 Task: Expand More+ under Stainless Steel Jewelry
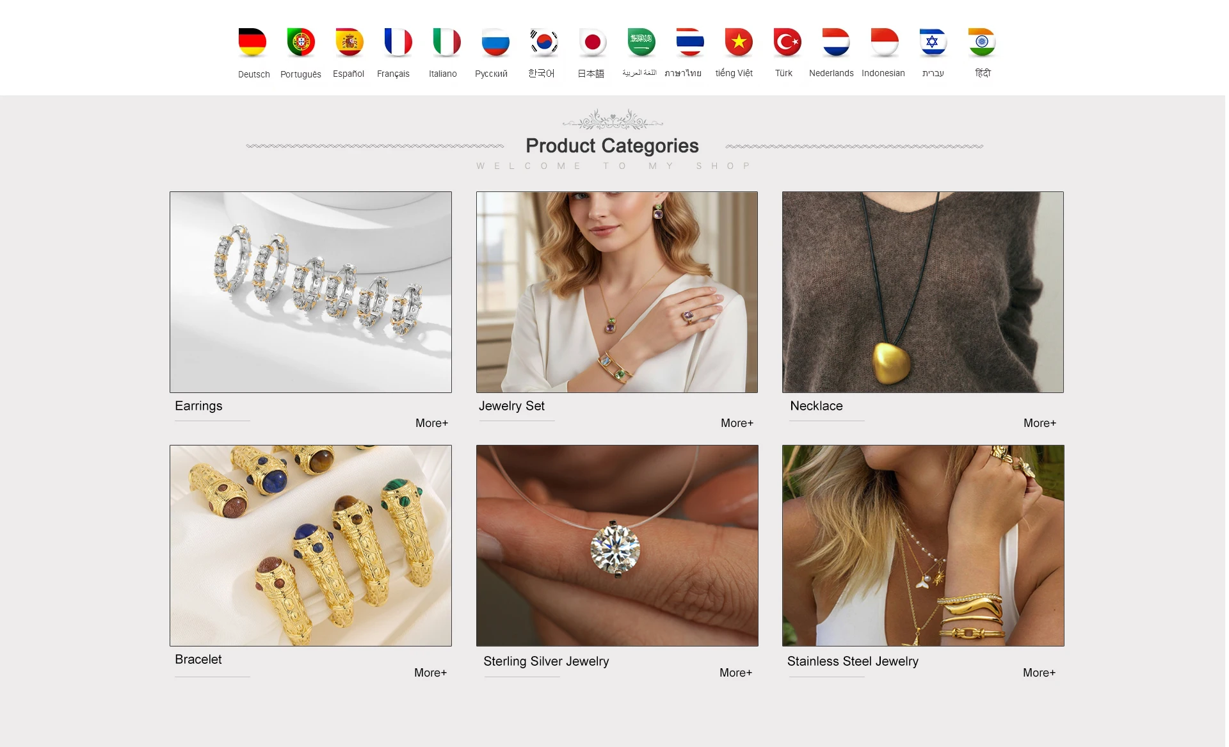click(1039, 673)
